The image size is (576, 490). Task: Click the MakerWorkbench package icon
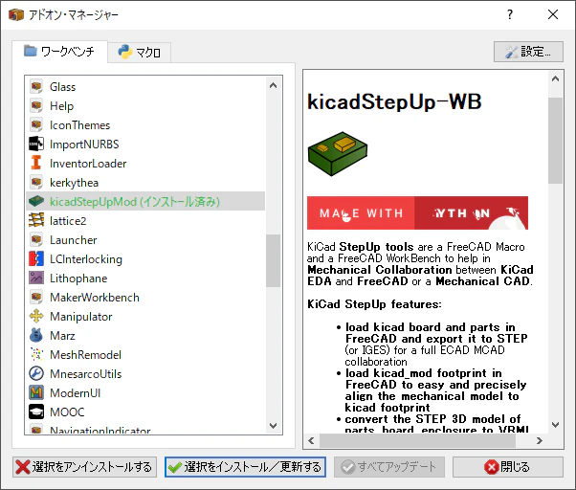click(x=36, y=297)
